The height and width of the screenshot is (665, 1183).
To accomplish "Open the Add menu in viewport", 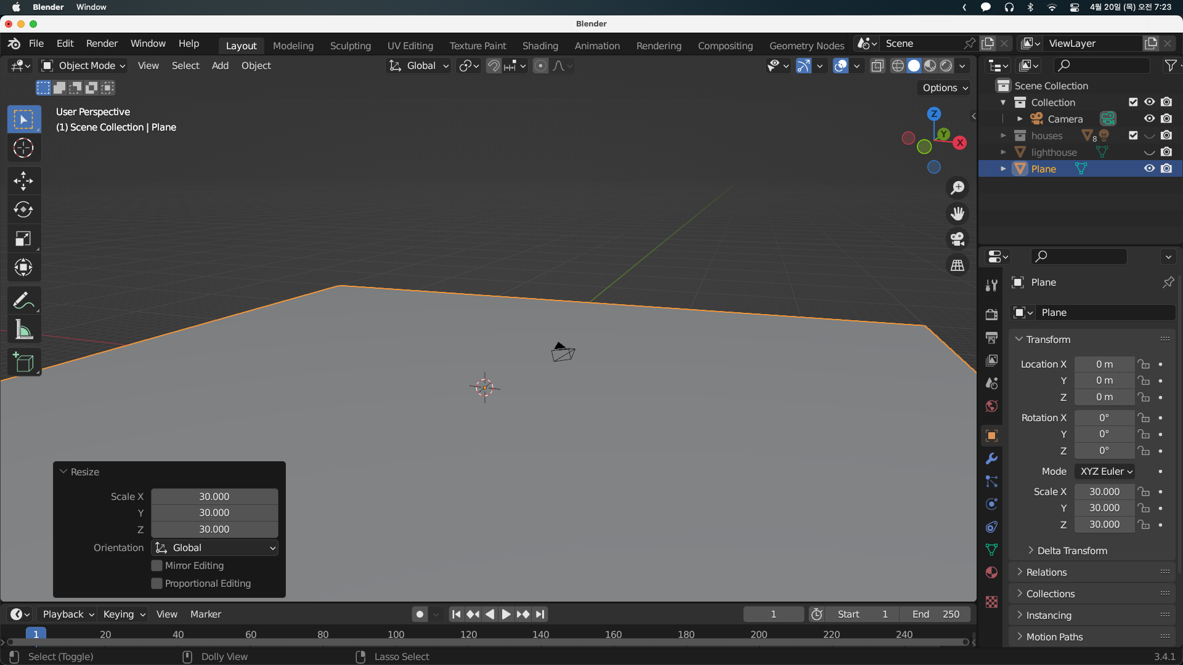I will coord(220,66).
